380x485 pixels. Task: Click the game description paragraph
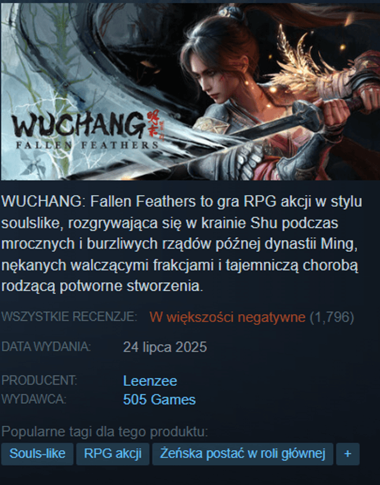[182, 244]
